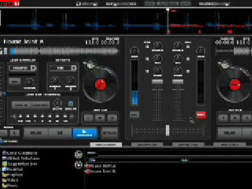This screenshot has width=252, height=189.
Task: Click the effect Param 2 knob
Action: (x=70, y=80)
